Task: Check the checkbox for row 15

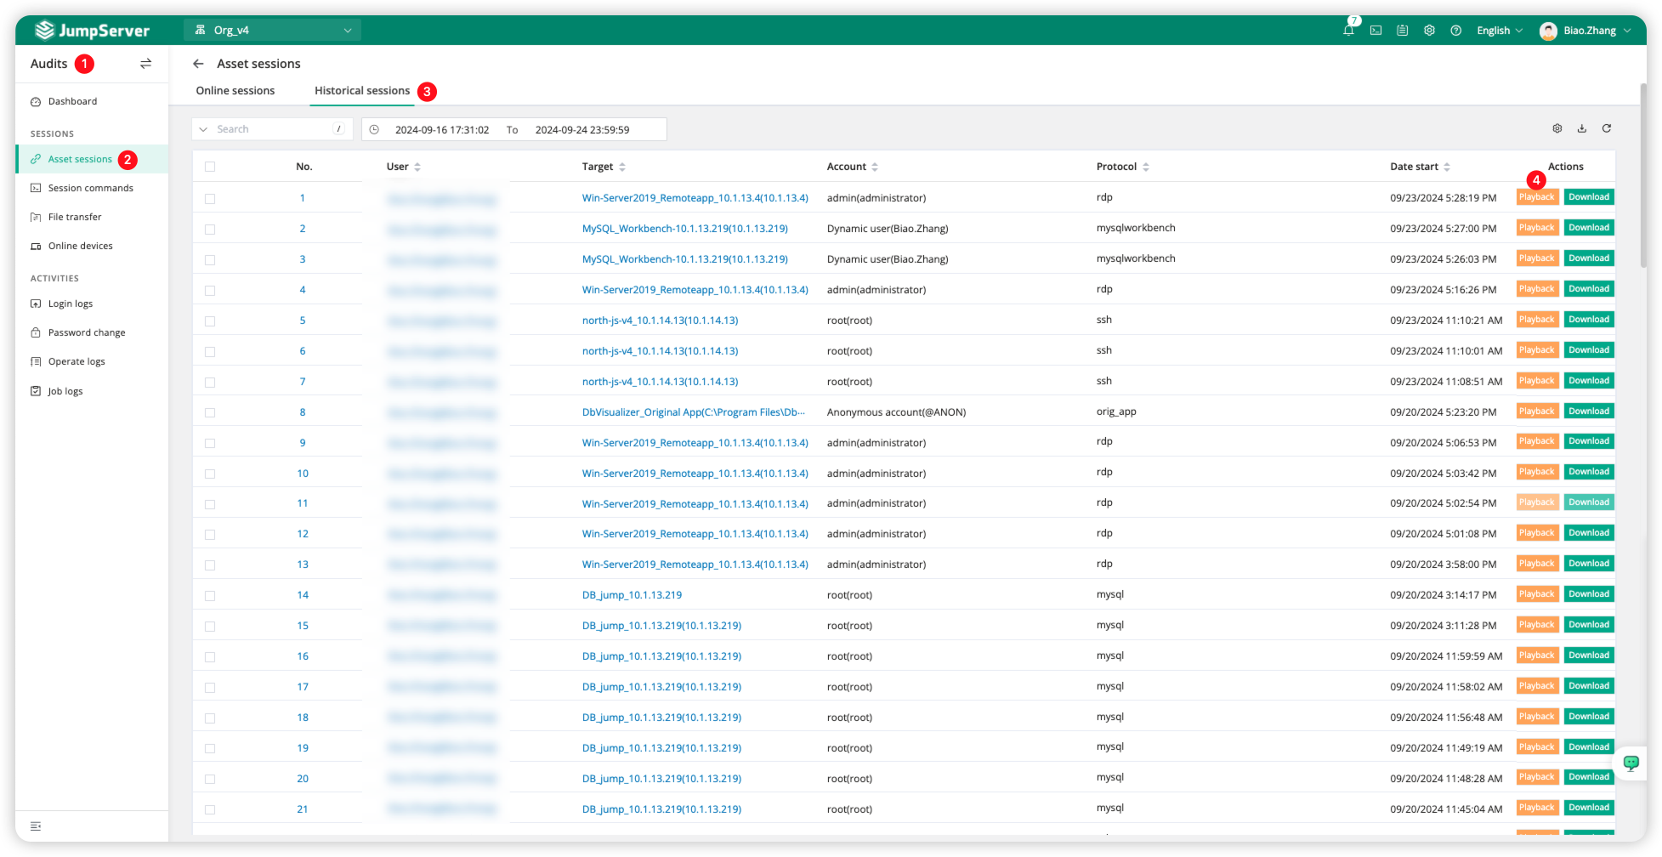Action: (x=210, y=626)
